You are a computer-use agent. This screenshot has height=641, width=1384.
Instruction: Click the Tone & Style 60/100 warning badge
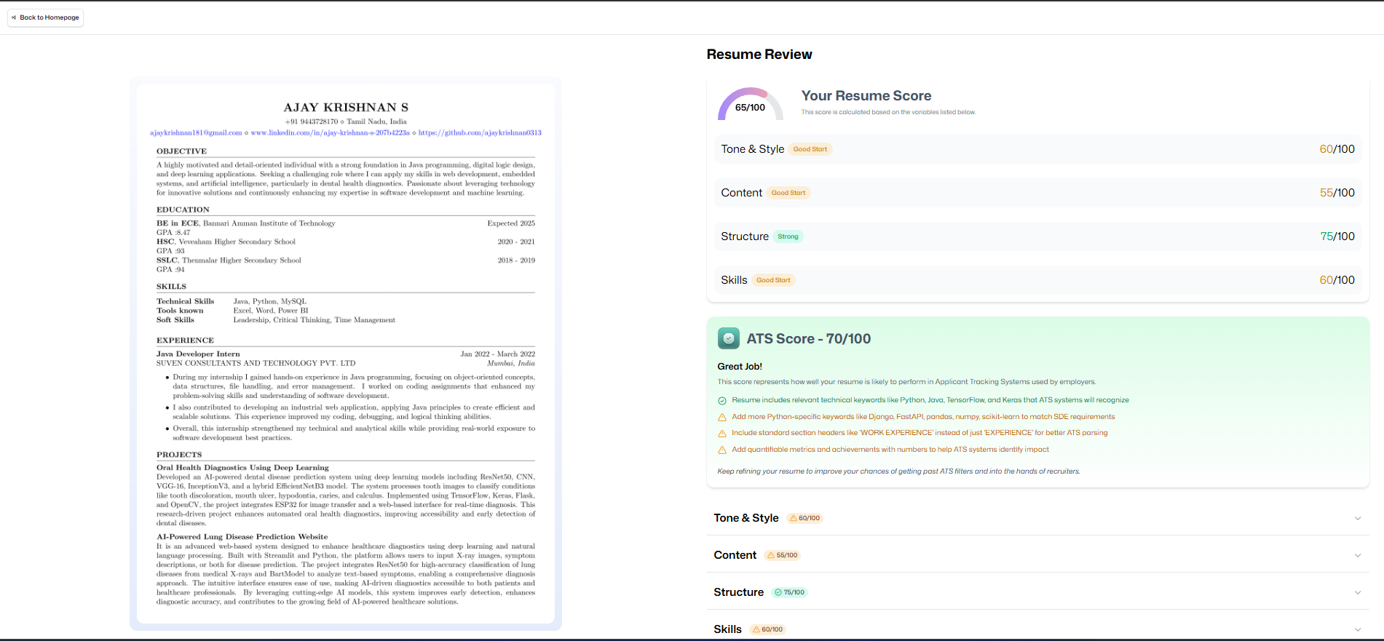pyautogui.click(x=804, y=518)
